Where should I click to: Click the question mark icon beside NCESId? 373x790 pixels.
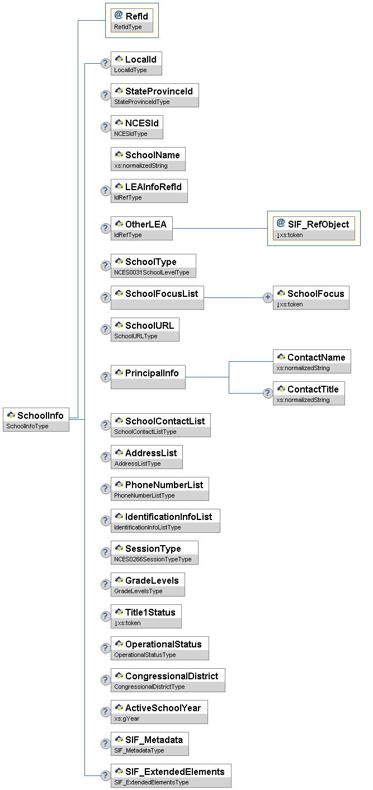pos(105,127)
